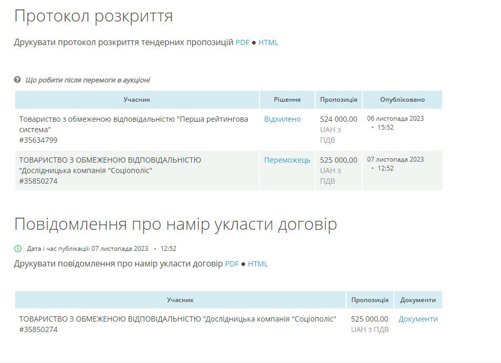View HTML of contract intent notice

pos(258,264)
